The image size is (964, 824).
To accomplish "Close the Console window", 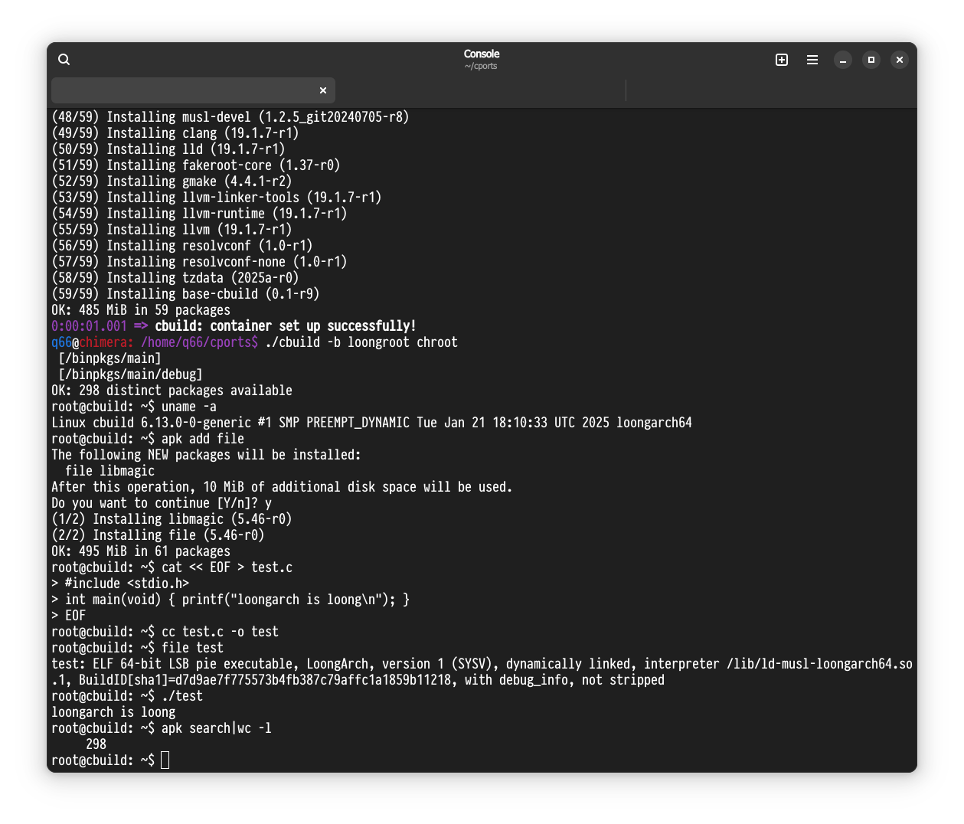I will point(900,60).
